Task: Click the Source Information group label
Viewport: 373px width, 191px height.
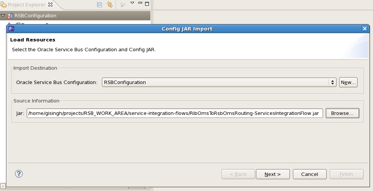Action: tap(36, 101)
